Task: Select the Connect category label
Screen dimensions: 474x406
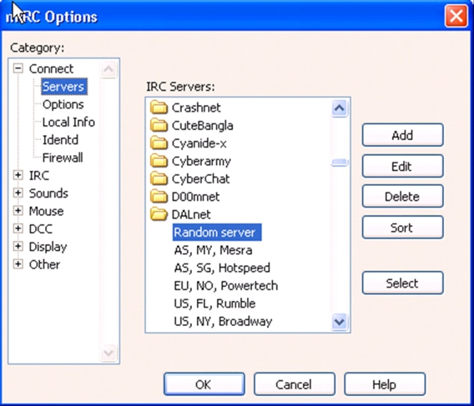Action: 51,69
